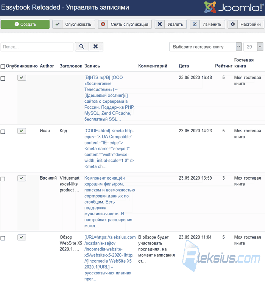Toggle published status for Василий's entry

click(22, 178)
